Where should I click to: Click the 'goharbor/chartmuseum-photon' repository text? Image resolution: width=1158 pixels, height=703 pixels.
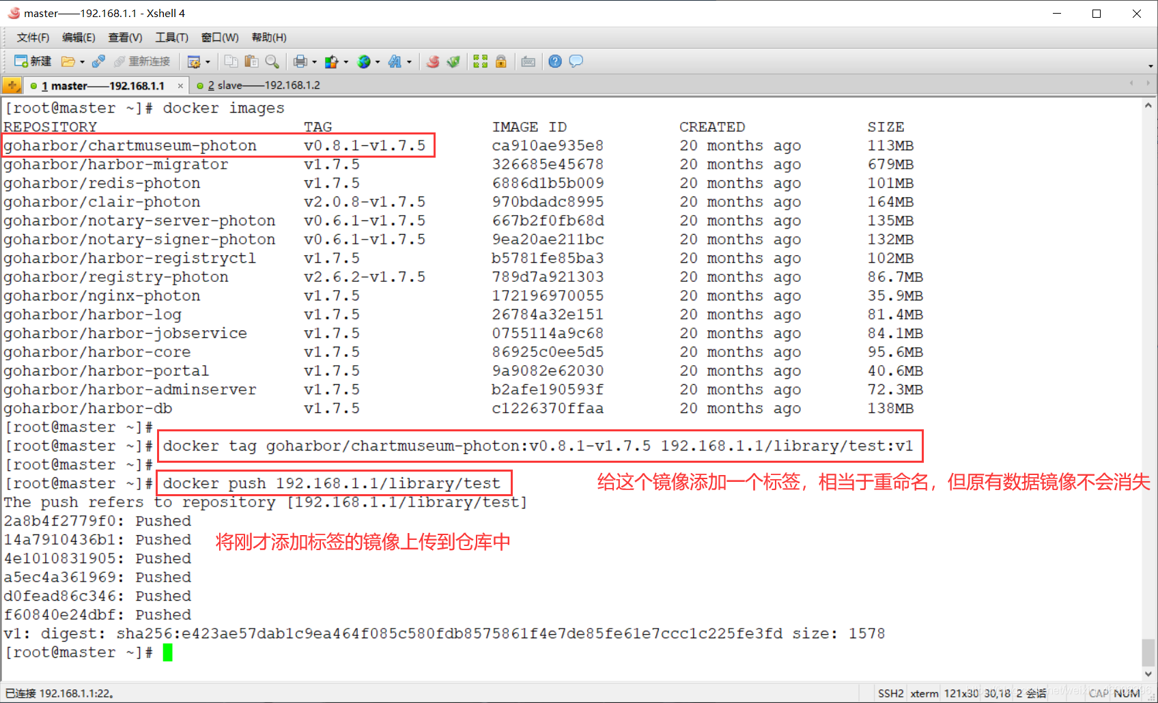point(130,146)
